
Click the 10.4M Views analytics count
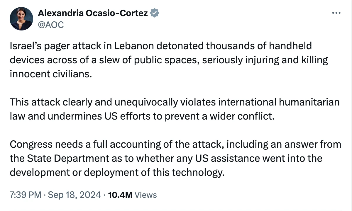coord(132,195)
